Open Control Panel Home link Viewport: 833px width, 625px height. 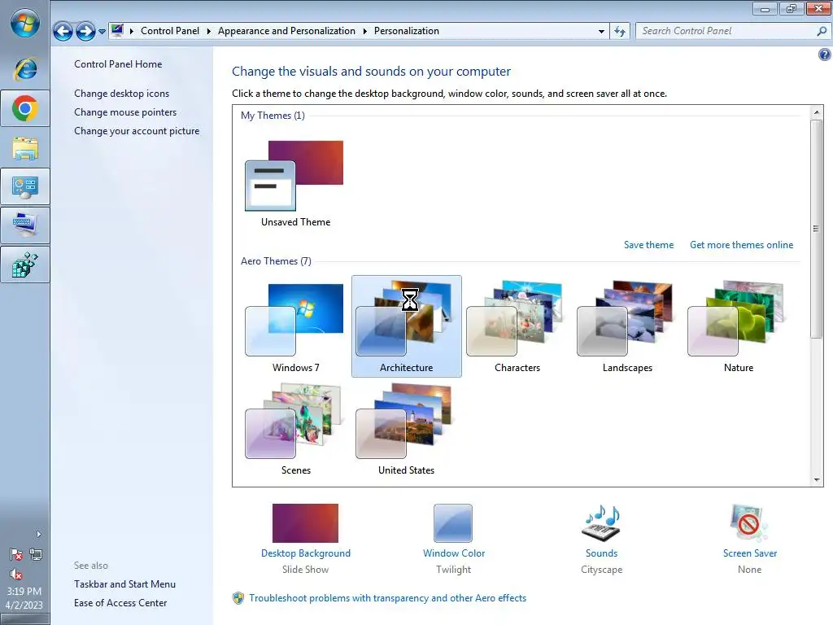[x=118, y=64]
